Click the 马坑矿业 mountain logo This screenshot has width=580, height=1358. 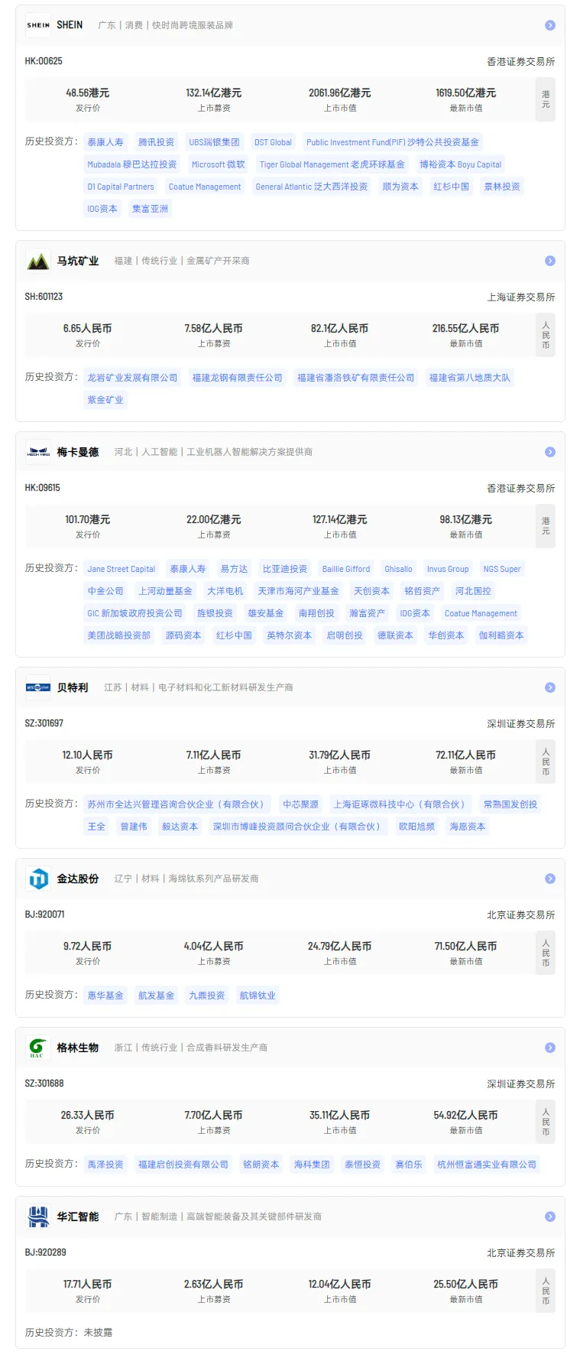pyautogui.click(x=38, y=261)
